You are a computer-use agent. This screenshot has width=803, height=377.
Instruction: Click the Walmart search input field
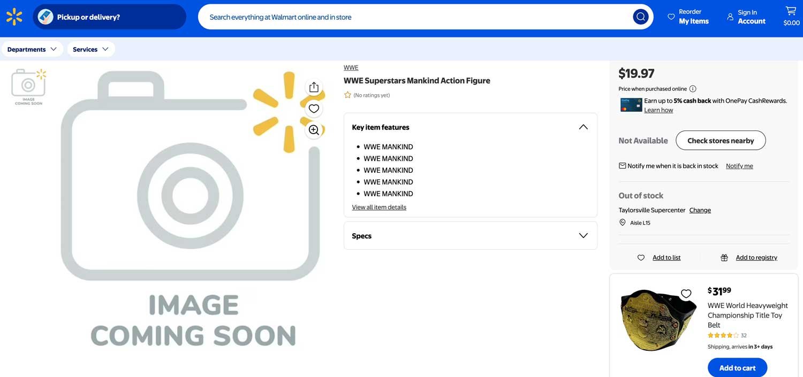[412, 17]
